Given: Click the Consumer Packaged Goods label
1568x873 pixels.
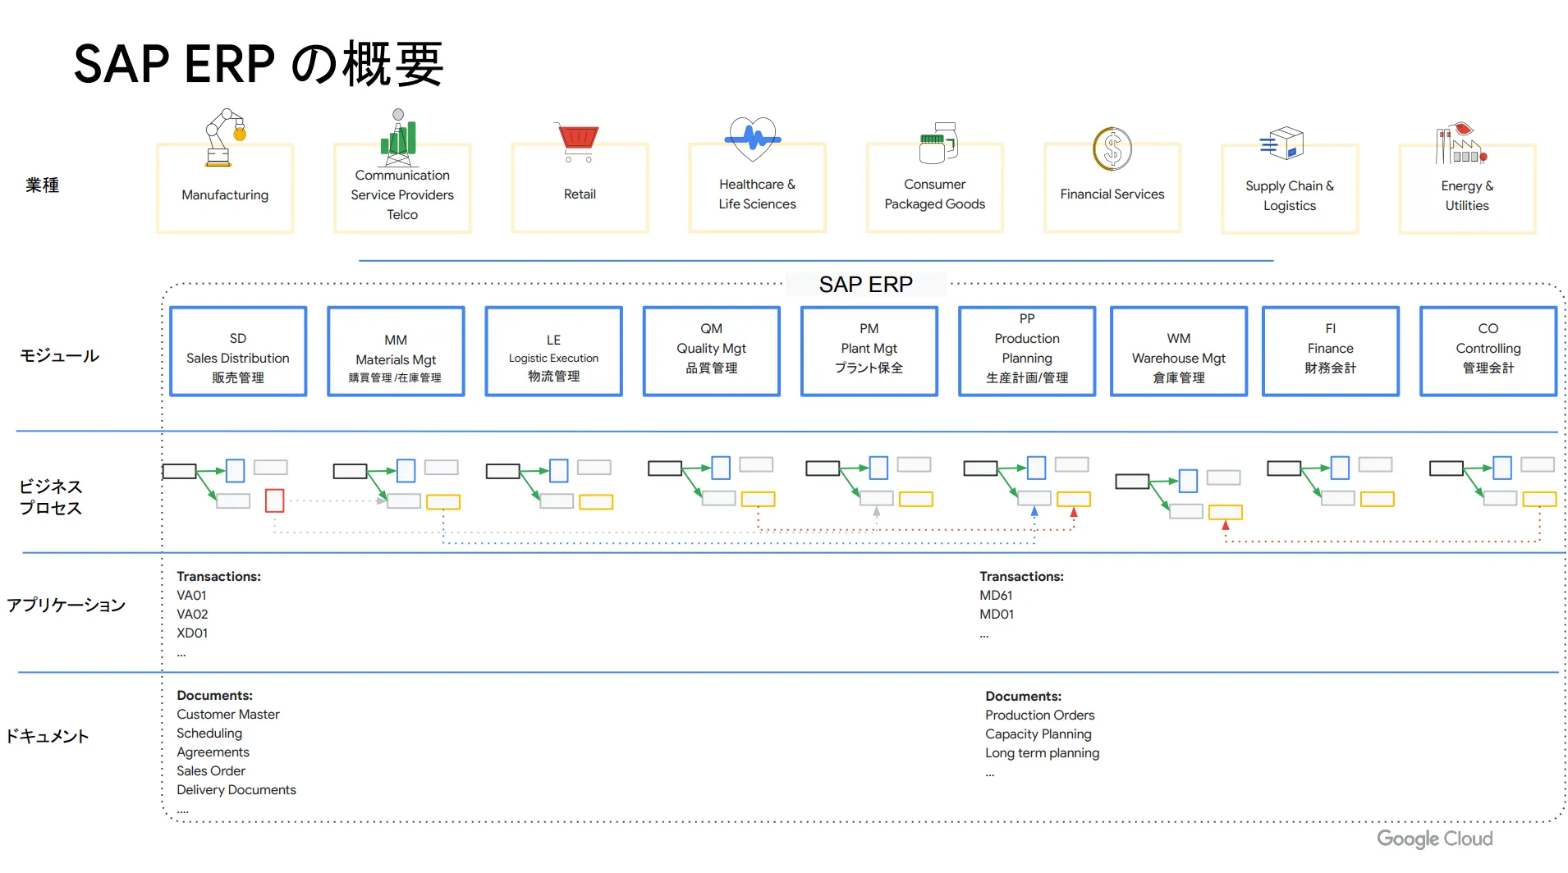Looking at the screenshot, I should (934, 194).
